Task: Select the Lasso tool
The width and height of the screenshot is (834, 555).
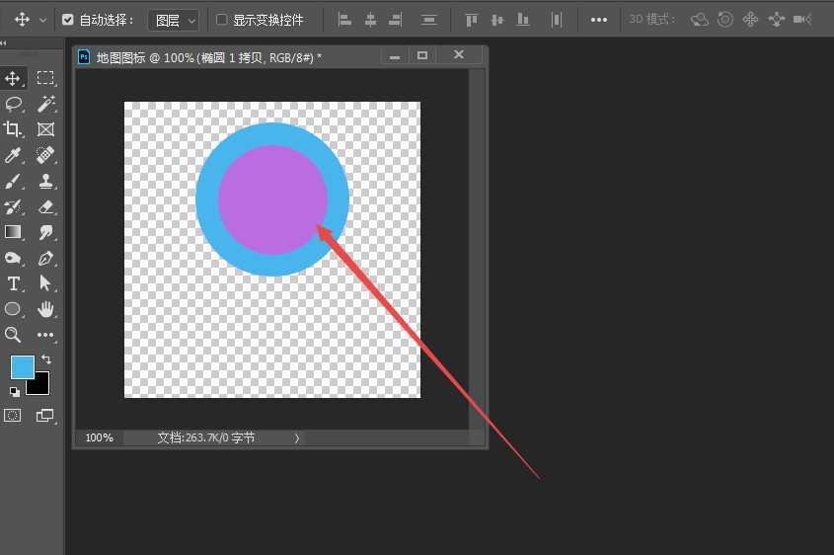Action: pyautogui.click(x=14, y=104)
